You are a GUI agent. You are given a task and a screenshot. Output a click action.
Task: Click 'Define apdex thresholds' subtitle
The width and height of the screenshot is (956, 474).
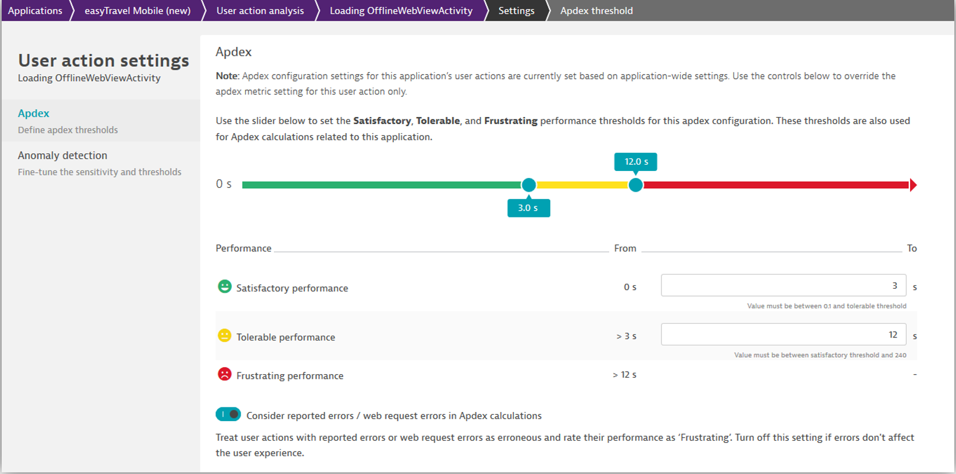coord(68,130)
